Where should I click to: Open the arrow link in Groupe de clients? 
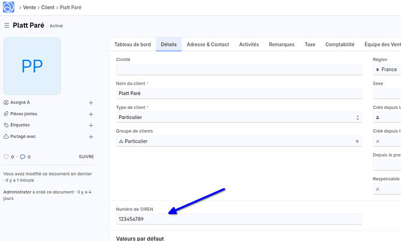[357, 141]
